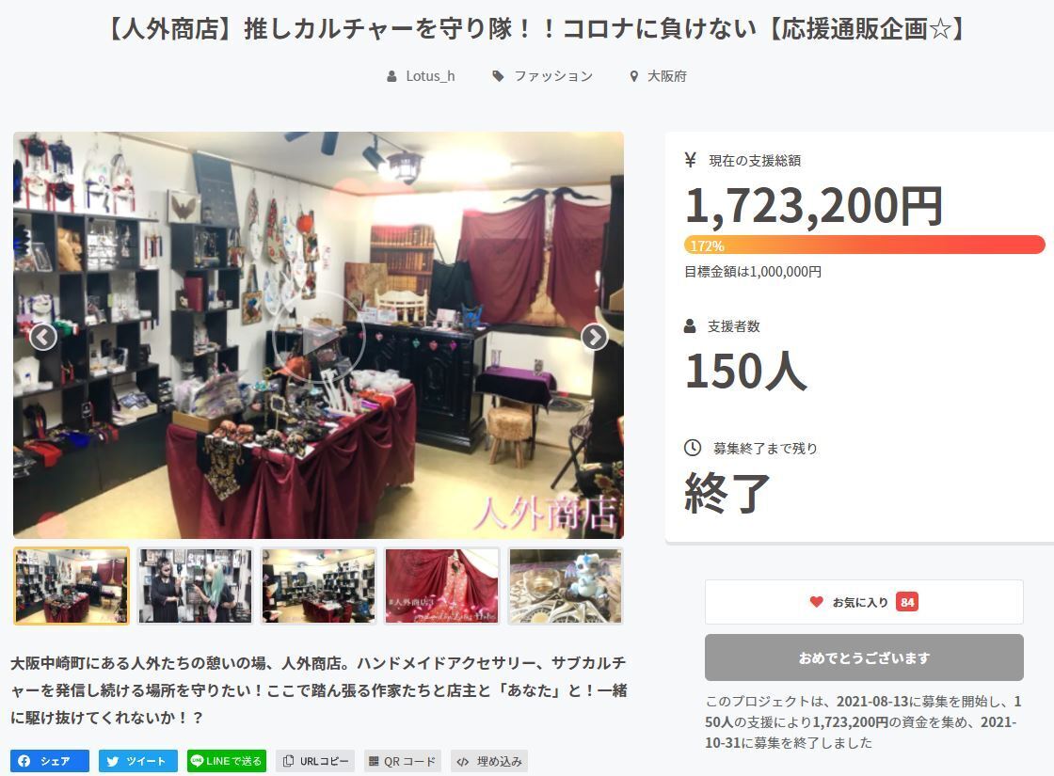
Task: Tweet this project via the Twitter button
Action: click(x=138, y=761)
